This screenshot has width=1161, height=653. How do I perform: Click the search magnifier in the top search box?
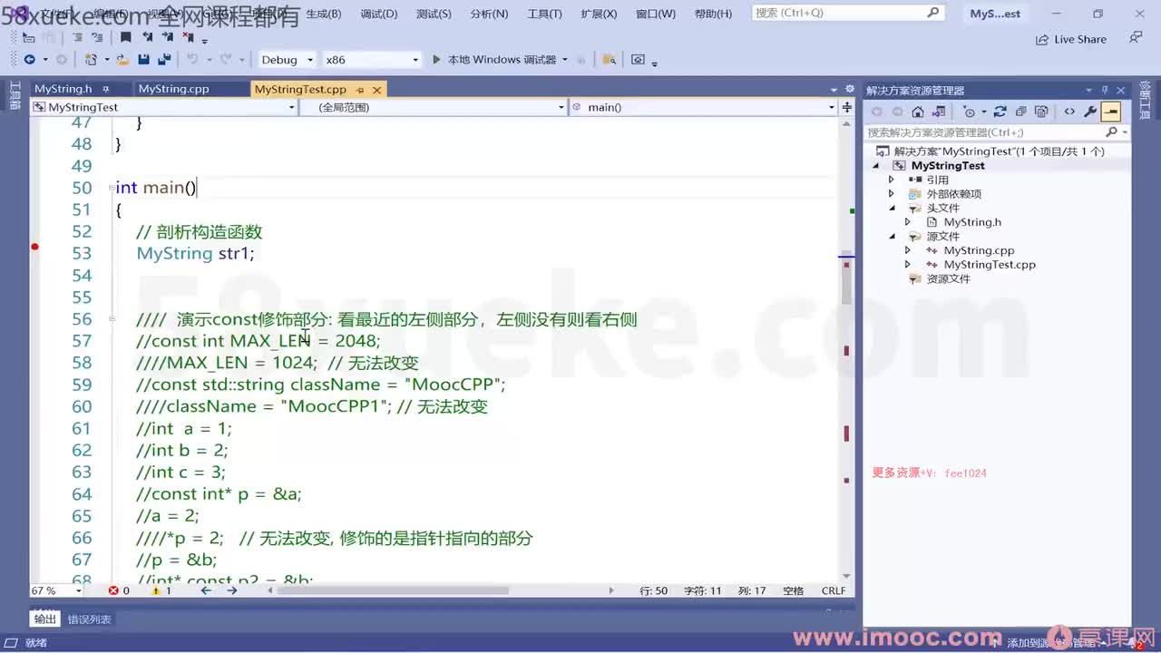[x=932, y=14]
